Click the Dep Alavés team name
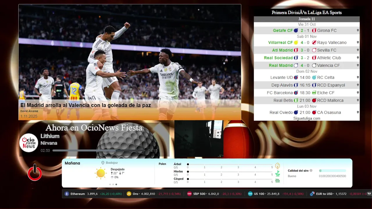Image resolution: width=372 pixels, height=209 pixels. tap(282, 85)
